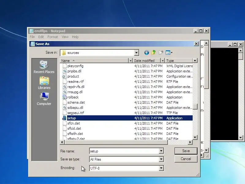Click the file list scroll right arrow
245x184 pixels.
tap(190, 142)
